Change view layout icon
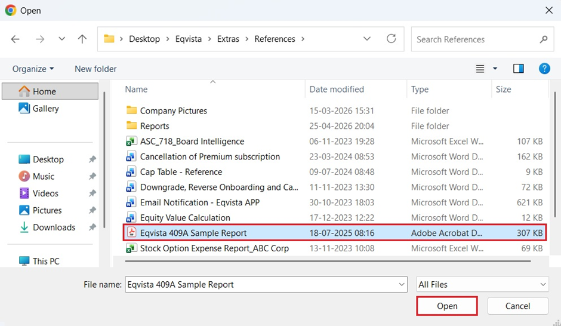The height and width of the screenshot is (326, 561). [x=480, y=68]
